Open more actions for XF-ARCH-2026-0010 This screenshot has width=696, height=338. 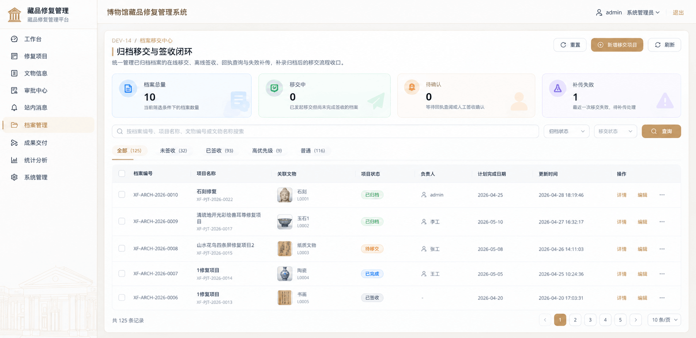tap(662, 195)
